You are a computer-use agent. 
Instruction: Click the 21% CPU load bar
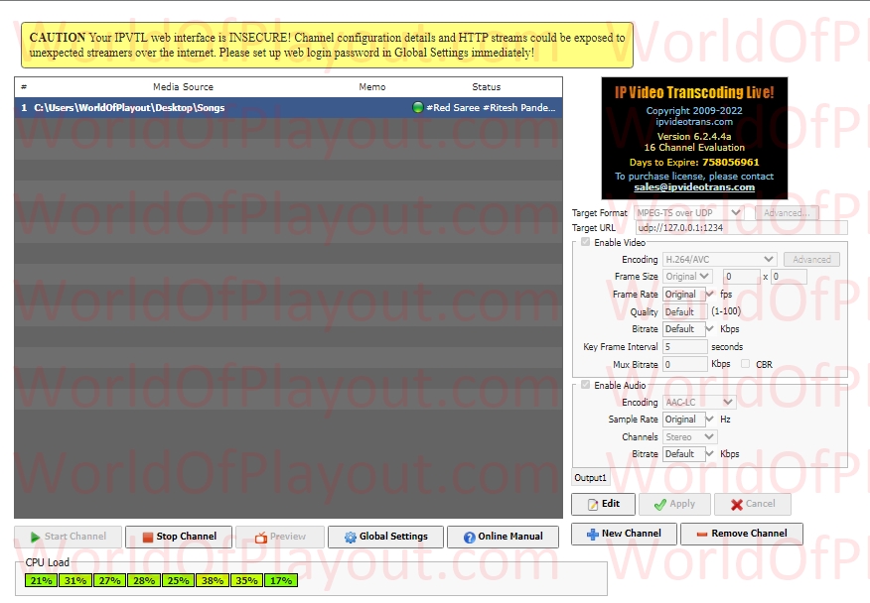[x=41, y=580]
